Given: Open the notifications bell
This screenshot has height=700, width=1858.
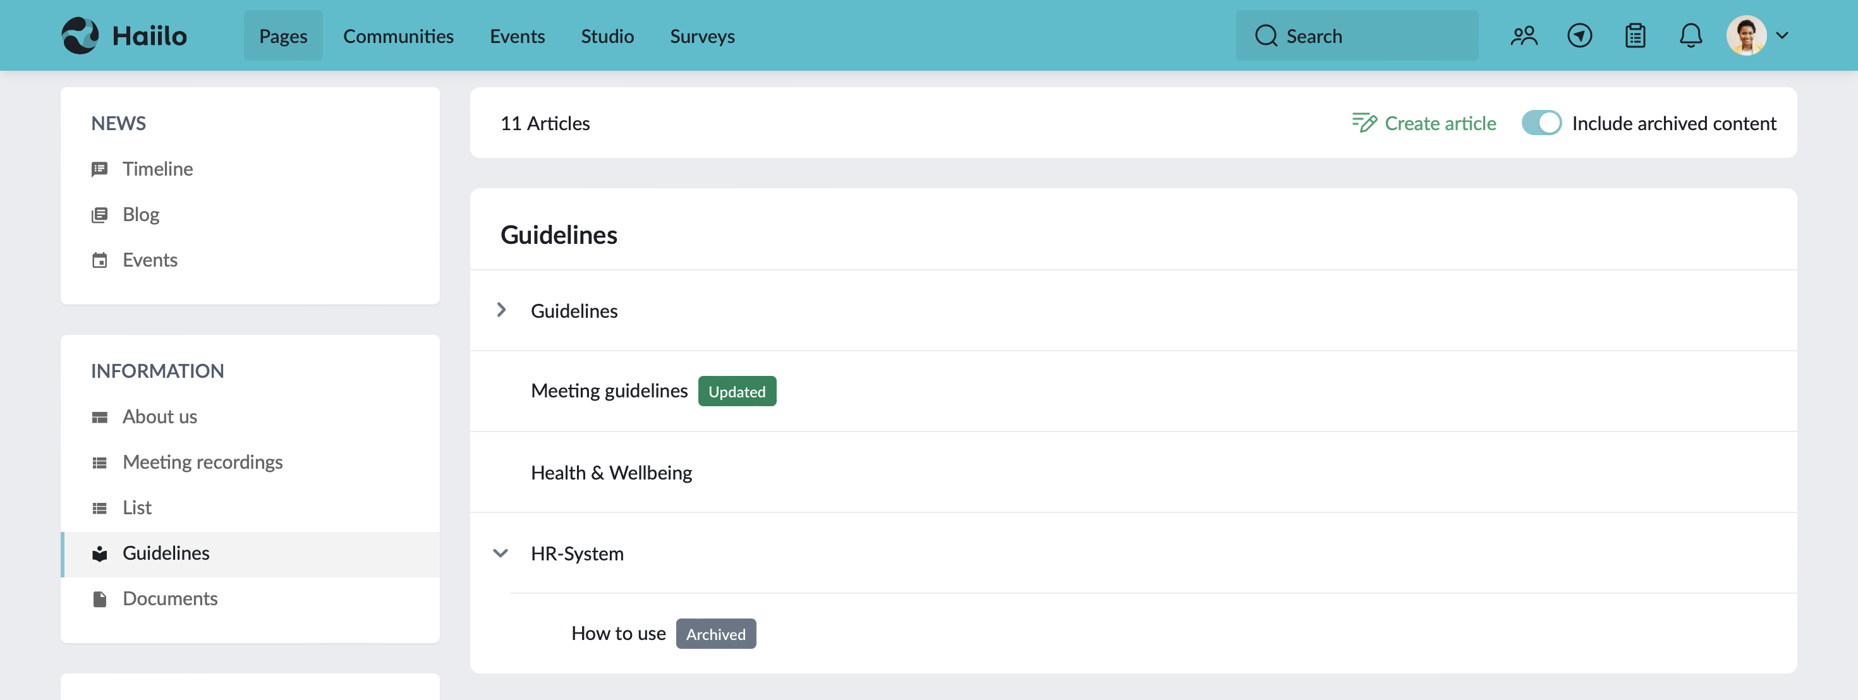Looking at the screenshot, I should pos(1690,36).
